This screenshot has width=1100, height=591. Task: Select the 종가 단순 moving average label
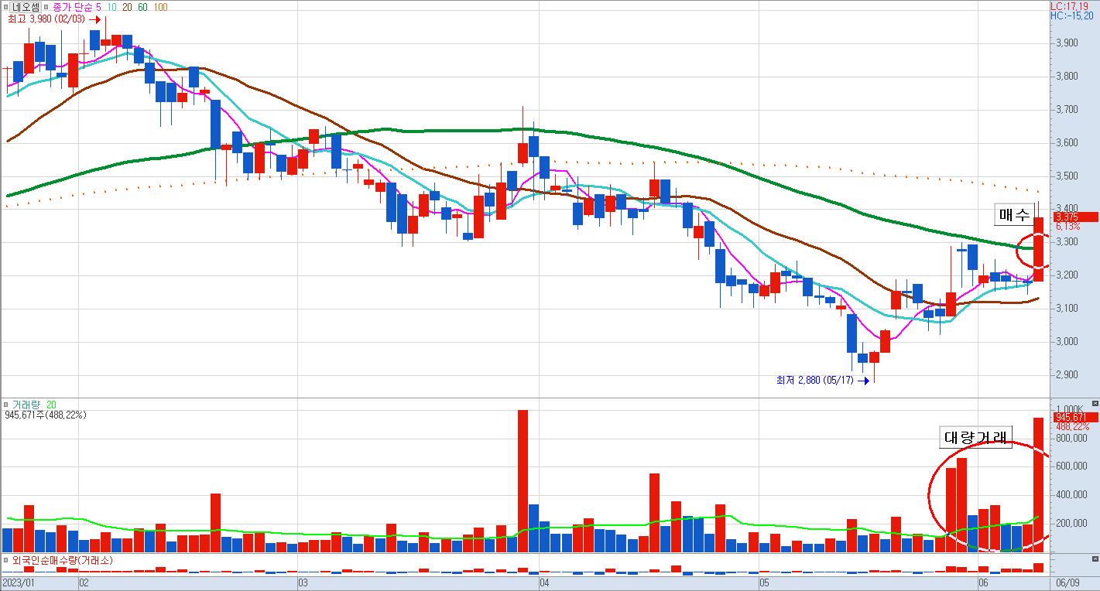73,7
